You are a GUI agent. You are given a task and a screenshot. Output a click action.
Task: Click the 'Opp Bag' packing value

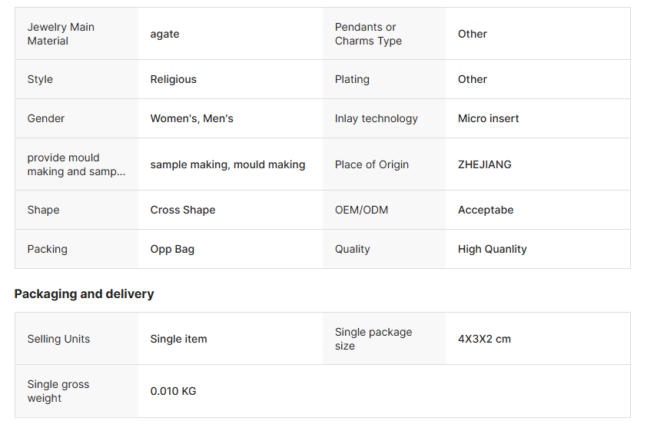[172, 249]
